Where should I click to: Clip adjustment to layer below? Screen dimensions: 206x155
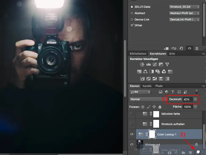click(166, 49)
